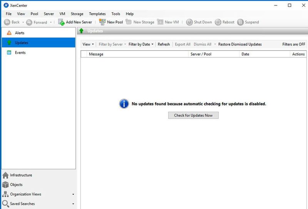
Task: Click the New VM icon
Action: 160,22
